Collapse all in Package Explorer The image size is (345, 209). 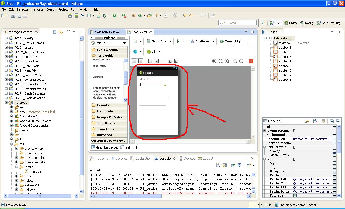(x=55, y=32)
